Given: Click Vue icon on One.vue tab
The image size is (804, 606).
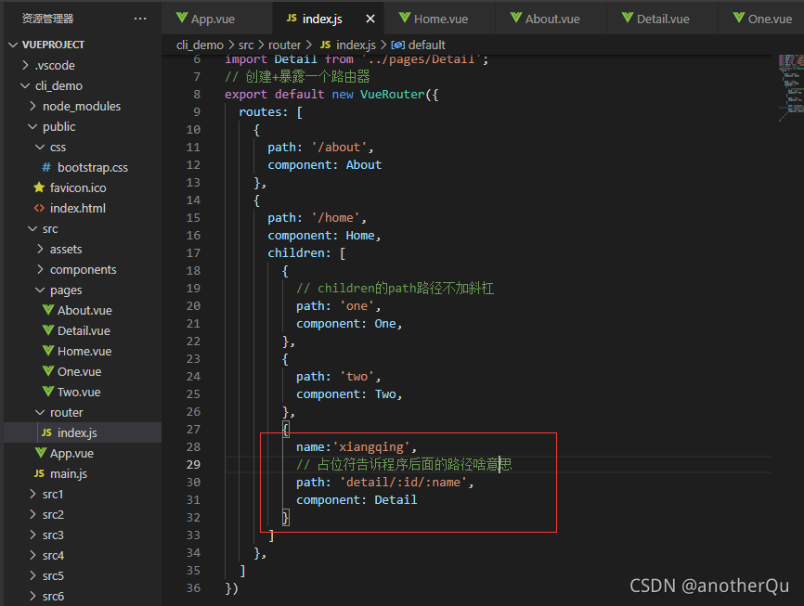Looking at the screenshot, I should 739,18.
